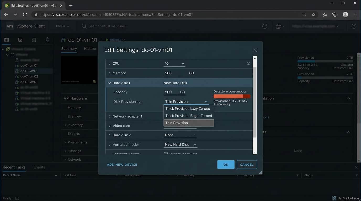Switch to the Recent Tasks tab
Screen dimensions: 361x201
(x=14, y=167)
